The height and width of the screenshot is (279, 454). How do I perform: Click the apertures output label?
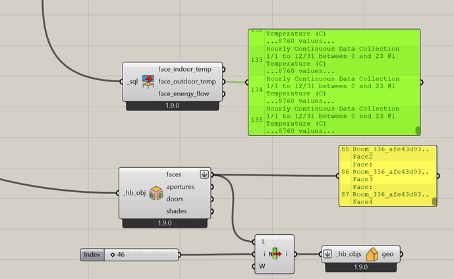[x=185, y=187]
